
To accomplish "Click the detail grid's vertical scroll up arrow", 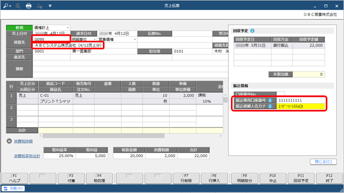I will coord(225,95).
